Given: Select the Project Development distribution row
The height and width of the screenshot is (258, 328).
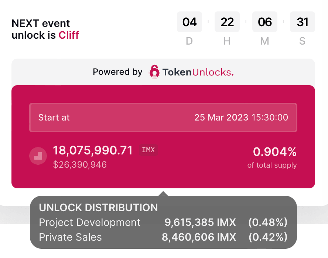Looking at the screenshot, I should pyautogui.click(x=163, y=223).
